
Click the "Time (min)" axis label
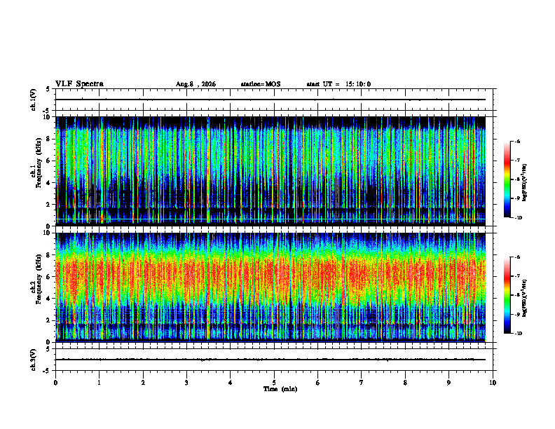point(280,389)
